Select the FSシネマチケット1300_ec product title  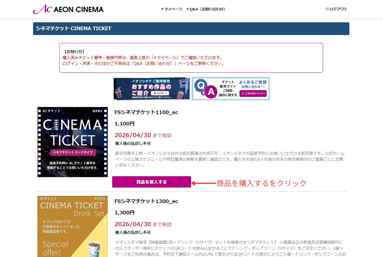[x=146, y=201]
